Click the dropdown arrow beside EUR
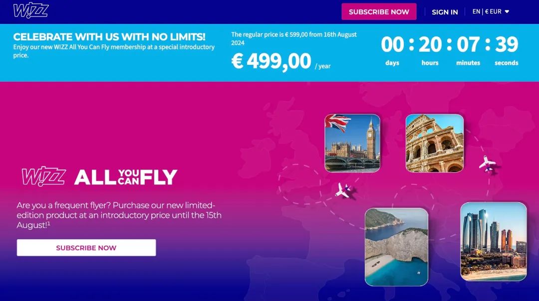Screen dimensions: 539x301 (x=507, y=11)
